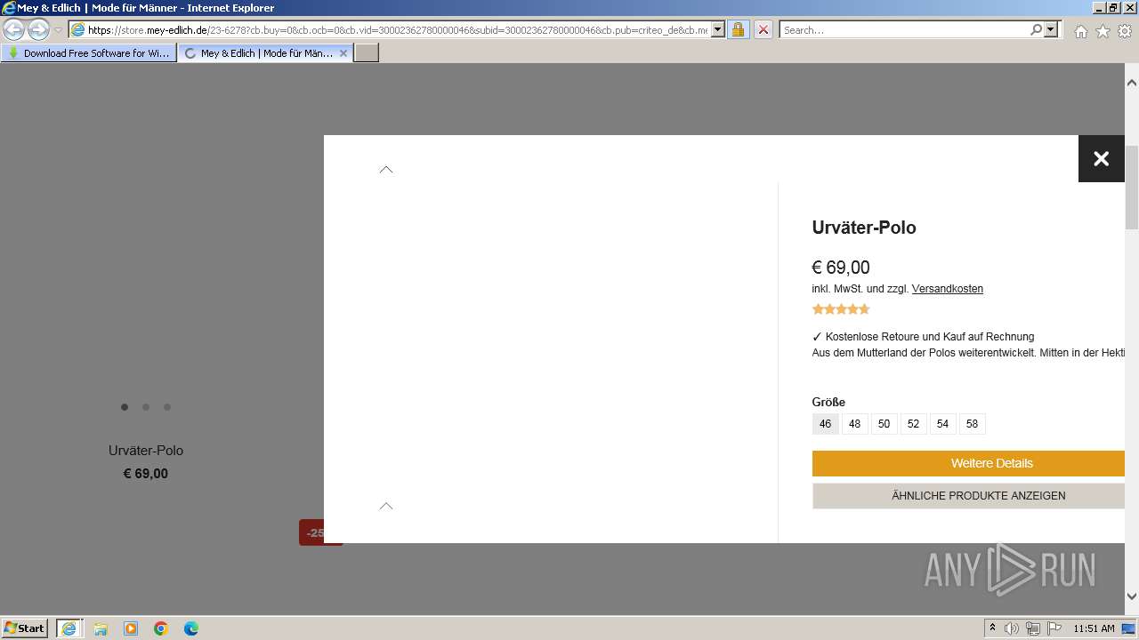The width and height of the screenshot is (1139, 640).
Task: Select size 54
Action: point(942,424)
